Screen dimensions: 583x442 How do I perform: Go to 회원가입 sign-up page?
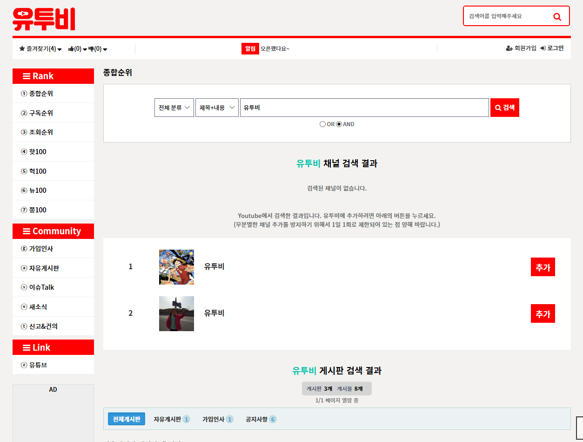[521, 48]
